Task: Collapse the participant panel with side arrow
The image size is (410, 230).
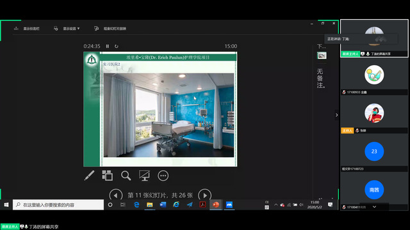Action: pos(336,115)
